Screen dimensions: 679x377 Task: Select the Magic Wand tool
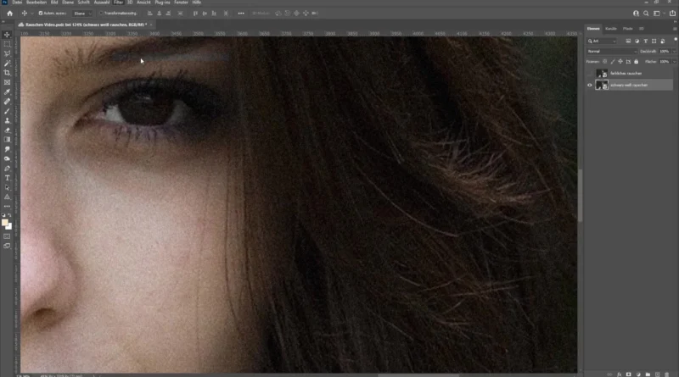tap(7, 64)
